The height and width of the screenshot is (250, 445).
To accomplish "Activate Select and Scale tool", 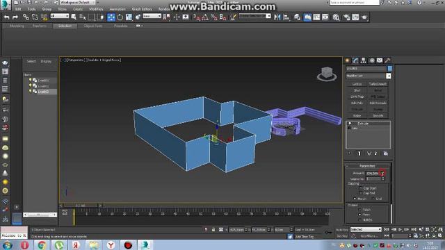I will click(x=129, y=17).
